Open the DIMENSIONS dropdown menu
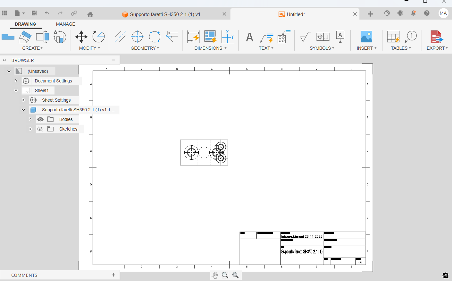 click(211, 48)
